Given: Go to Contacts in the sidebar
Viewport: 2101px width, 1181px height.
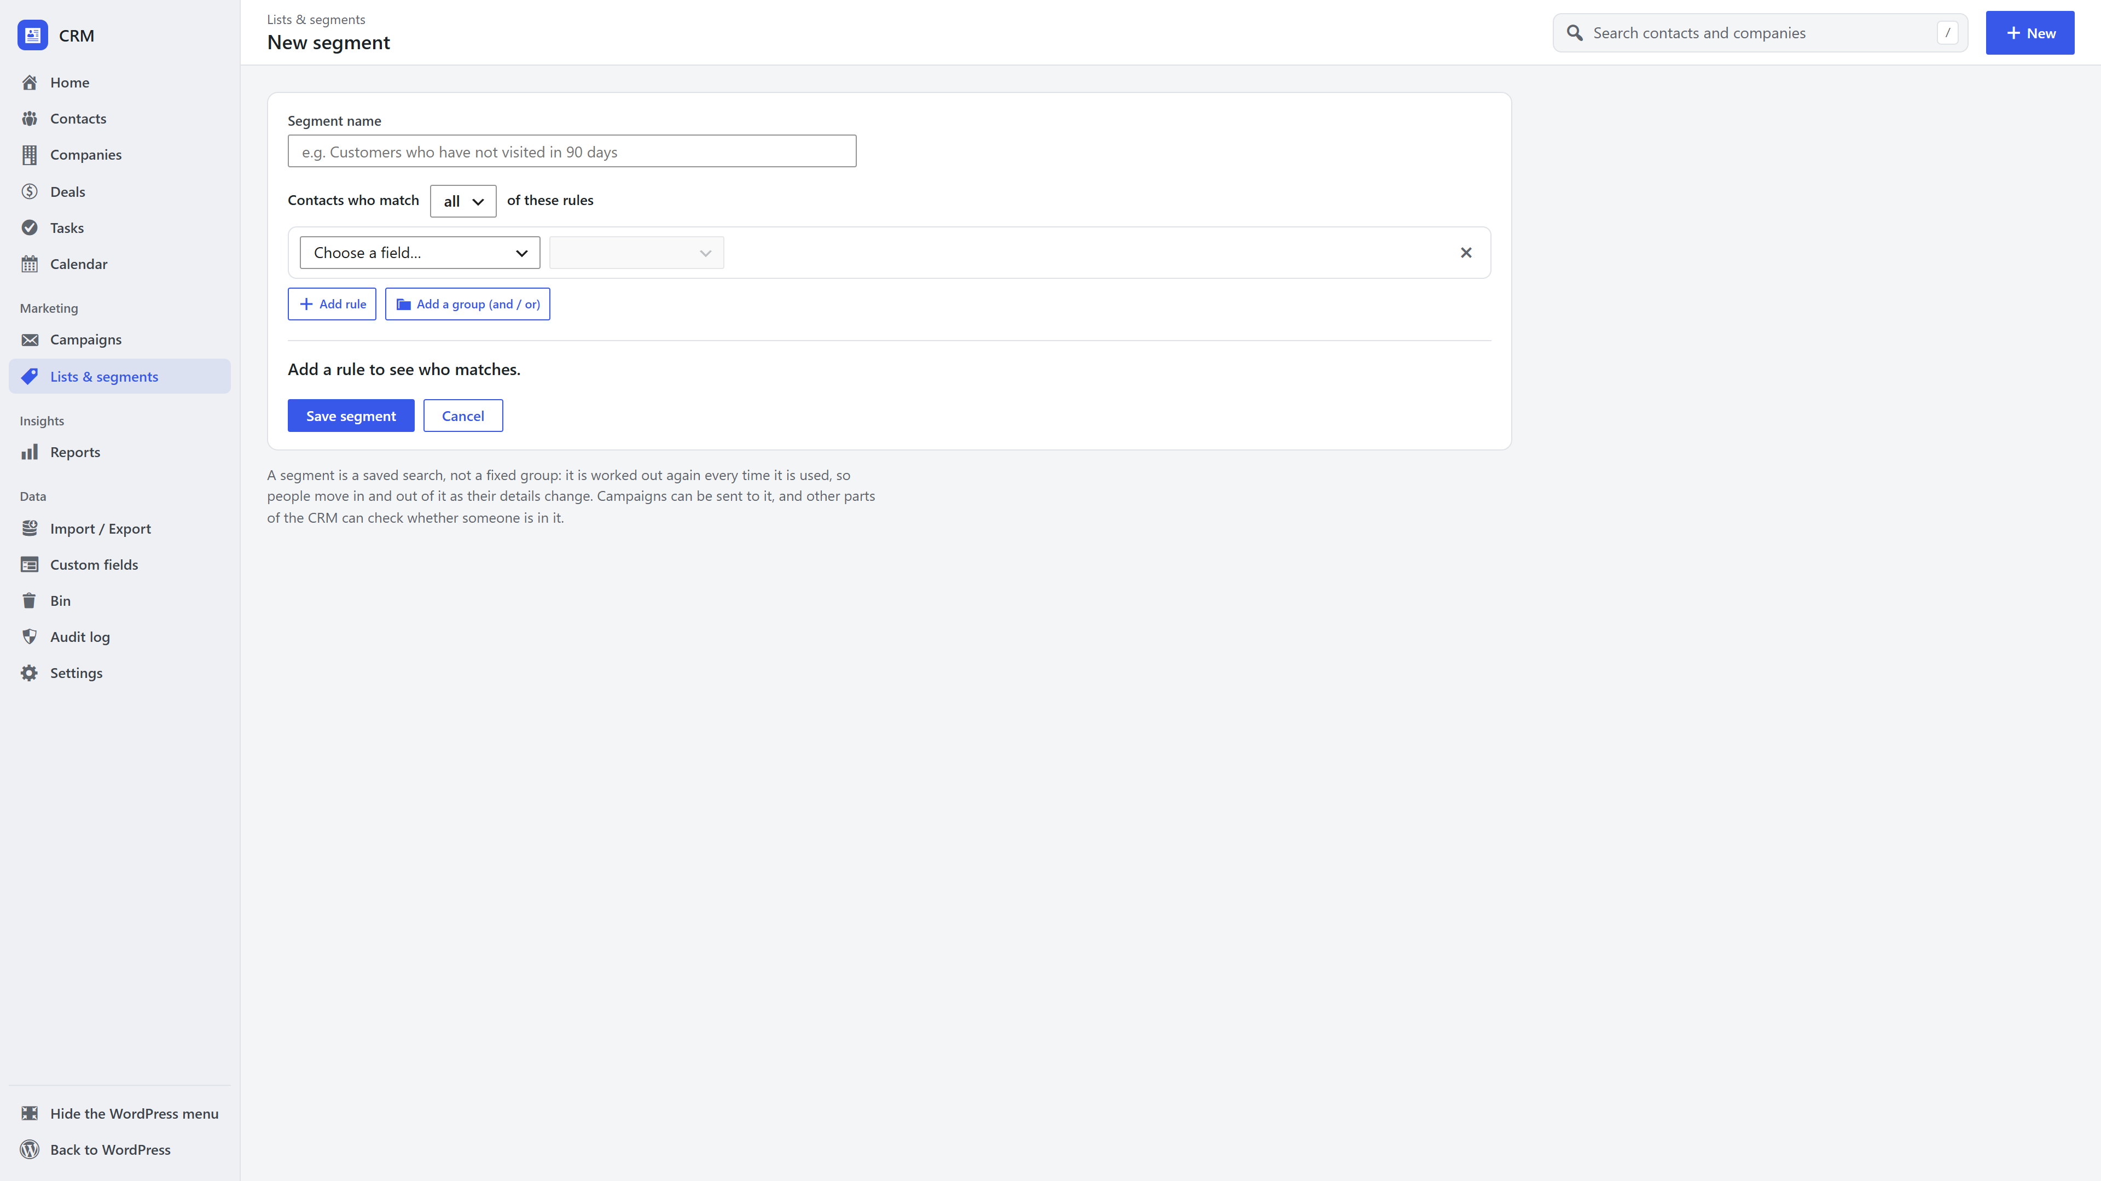Looking at the screenshot, I should 120,118.
